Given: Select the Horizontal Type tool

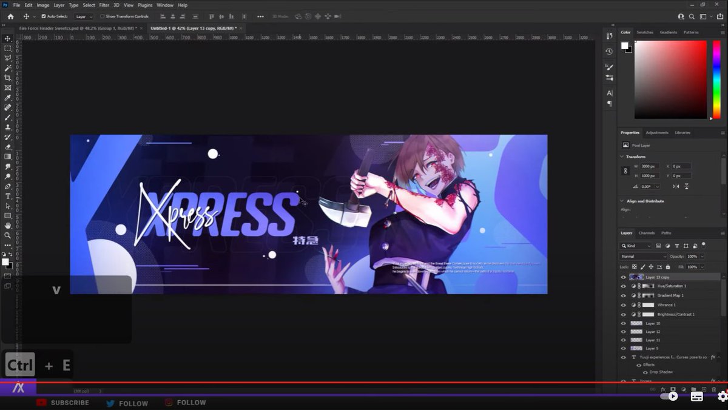Looking at the screenshot, I should 7,196.
